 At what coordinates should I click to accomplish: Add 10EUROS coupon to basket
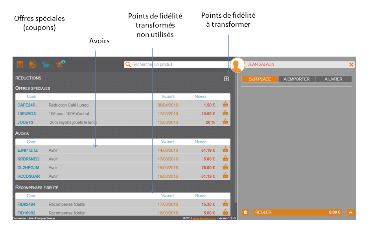point(225,113)
